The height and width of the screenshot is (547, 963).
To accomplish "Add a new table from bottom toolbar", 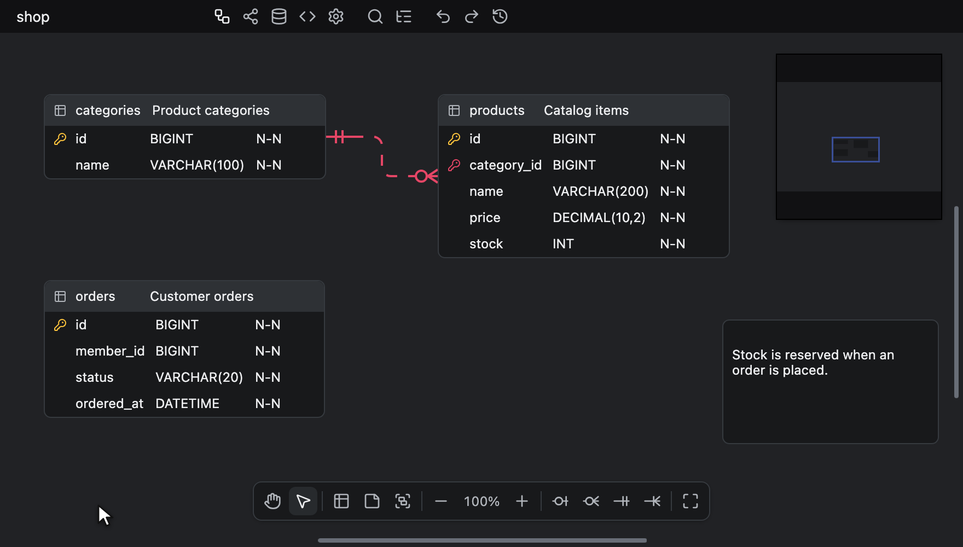I will [x=341, y=501].
